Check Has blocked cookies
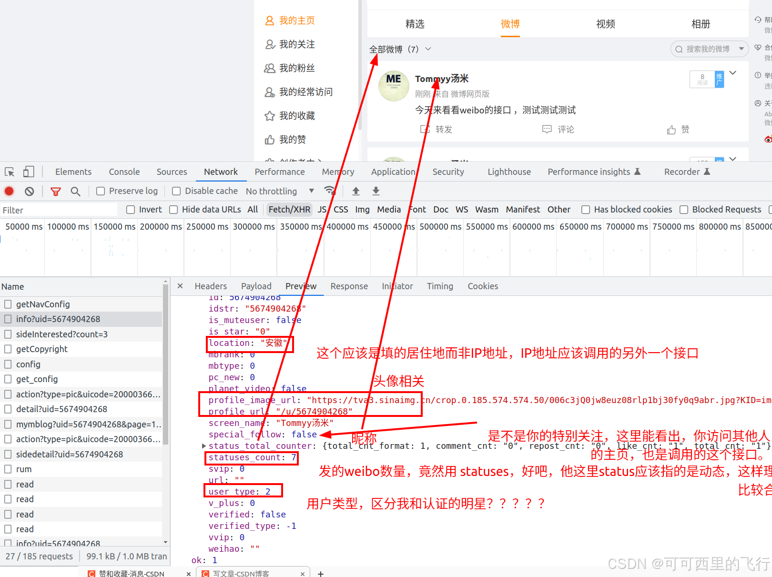The width and height of the screenshot is (772, 577). click(x=586, y=210)
